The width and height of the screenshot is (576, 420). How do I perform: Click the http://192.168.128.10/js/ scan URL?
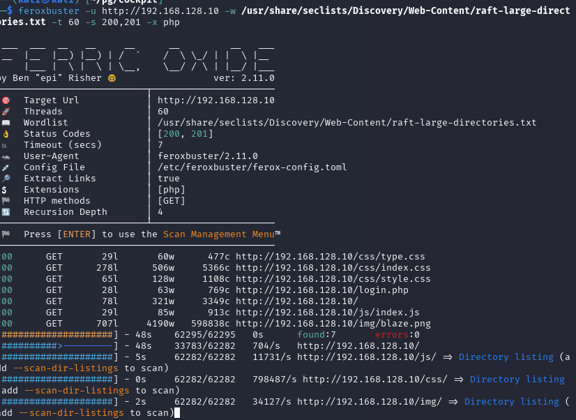pos(367,357)
